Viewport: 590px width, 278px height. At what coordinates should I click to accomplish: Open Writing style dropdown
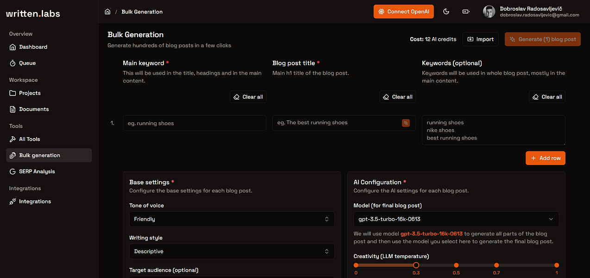pos(232,252)
